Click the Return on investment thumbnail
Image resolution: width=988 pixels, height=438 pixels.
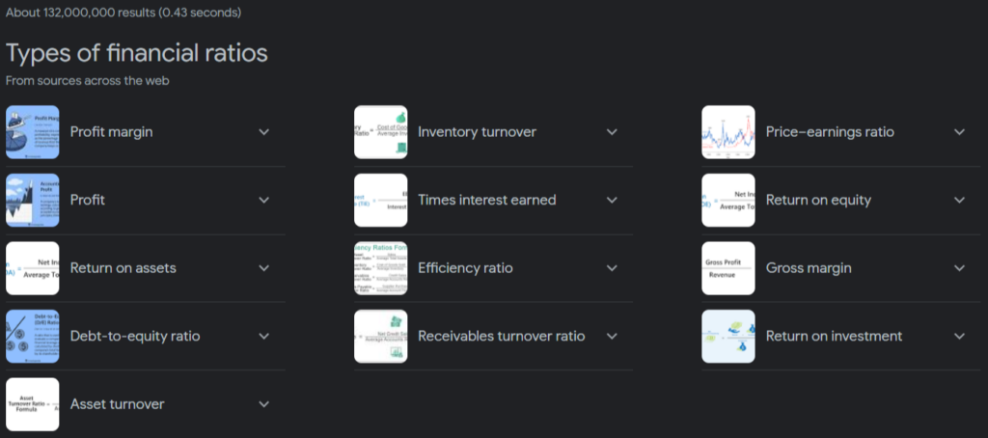[728, 336]
